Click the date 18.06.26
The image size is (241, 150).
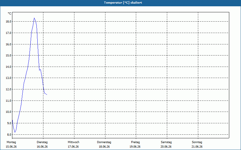(x=104, y=147)
